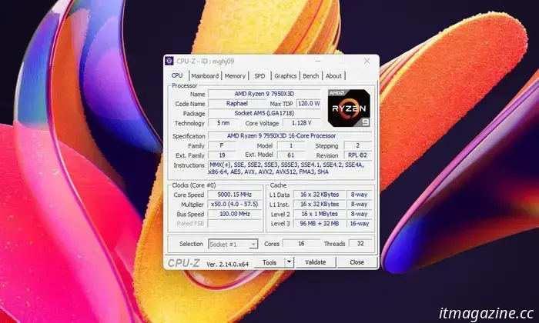Click the Ext. Model value 61
The width and height of the screenshot is (539, 323).
coord(291,155)
